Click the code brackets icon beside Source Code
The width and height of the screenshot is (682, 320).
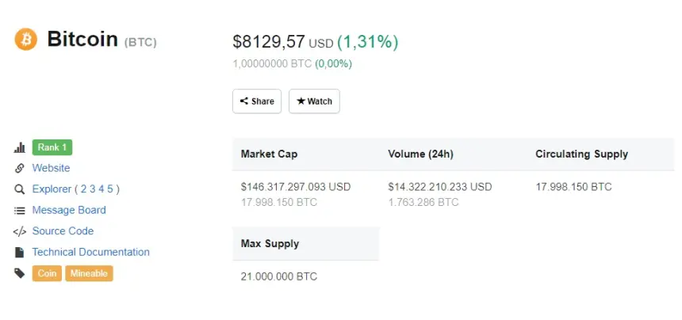(x=20, y=231)
